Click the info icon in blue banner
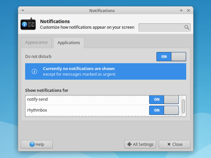The width and height of the screenshot is (211, 158). click(x=34, y=71)
